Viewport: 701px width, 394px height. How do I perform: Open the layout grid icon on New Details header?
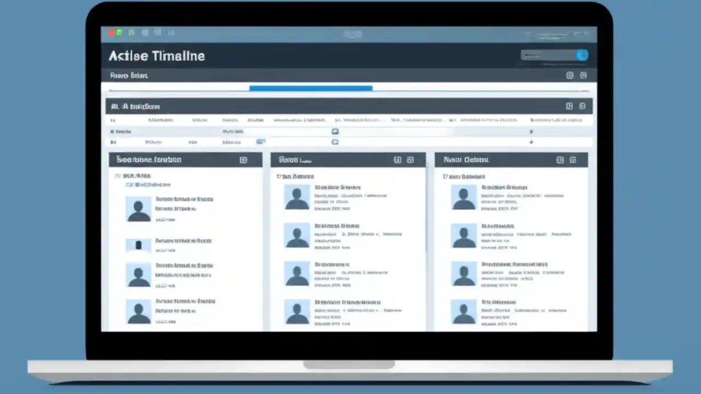[560, 160]
